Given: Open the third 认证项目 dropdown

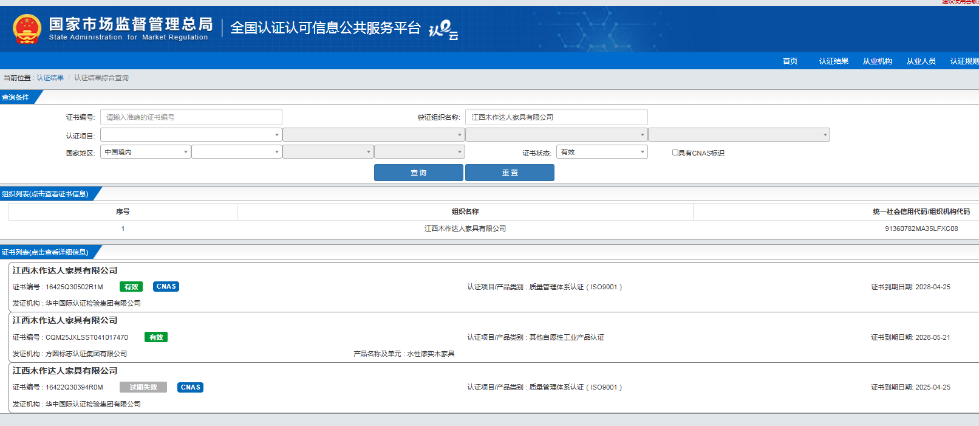Looking at the screenshot, I should click(x=556, y=135).
